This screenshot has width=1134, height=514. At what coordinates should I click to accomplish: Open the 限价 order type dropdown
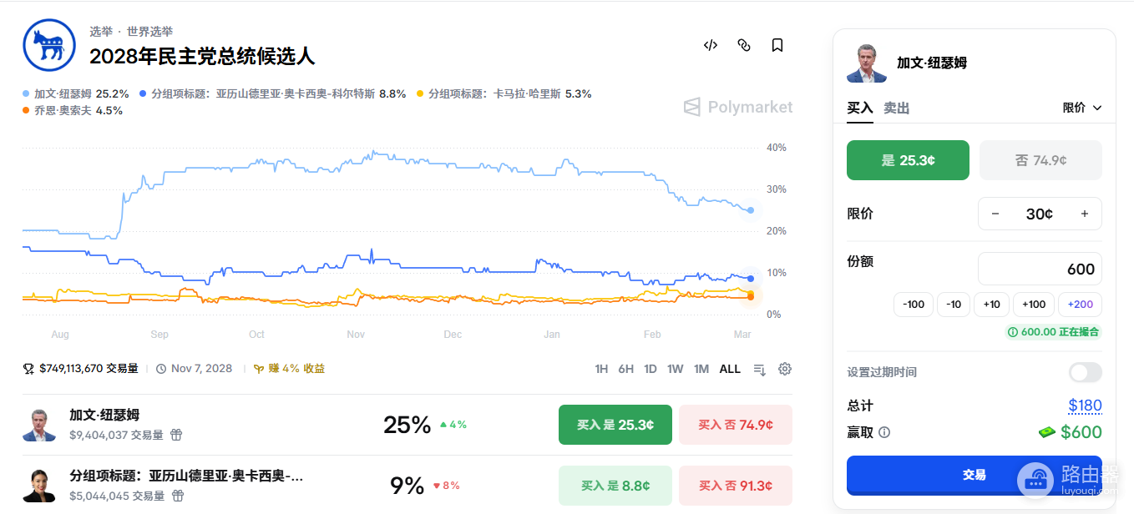pos(1082,108)
